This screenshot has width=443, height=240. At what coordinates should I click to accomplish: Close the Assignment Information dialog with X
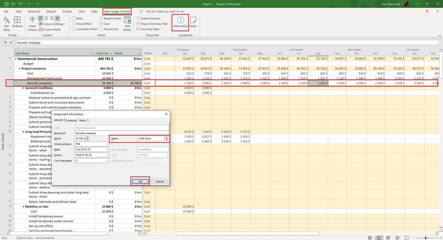(166, 114)
